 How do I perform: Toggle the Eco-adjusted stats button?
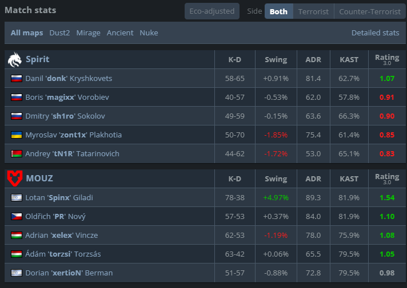click(212, 11)
